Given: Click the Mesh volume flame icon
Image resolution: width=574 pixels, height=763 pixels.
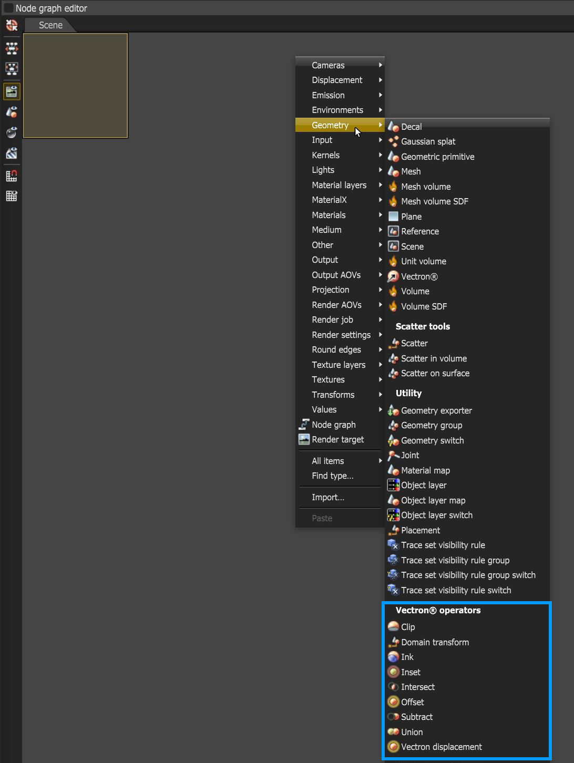Looking at the screenshot, I should tap(393, 187).
